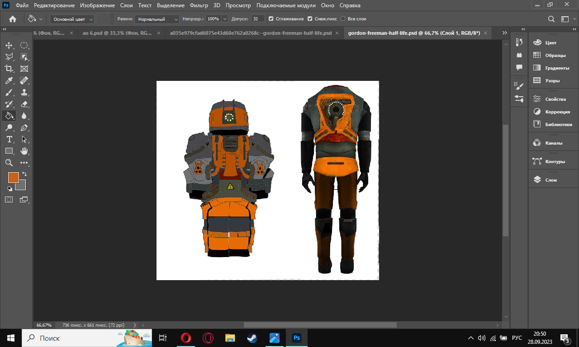The width and height of the screenshot is (579, 347).
Task: Select the Elliptical Marquee tool
Action: coord(24,45)
